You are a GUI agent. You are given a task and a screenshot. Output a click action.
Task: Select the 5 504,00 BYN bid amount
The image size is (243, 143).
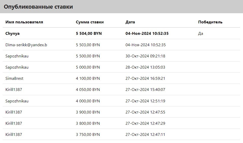(89, 34)
